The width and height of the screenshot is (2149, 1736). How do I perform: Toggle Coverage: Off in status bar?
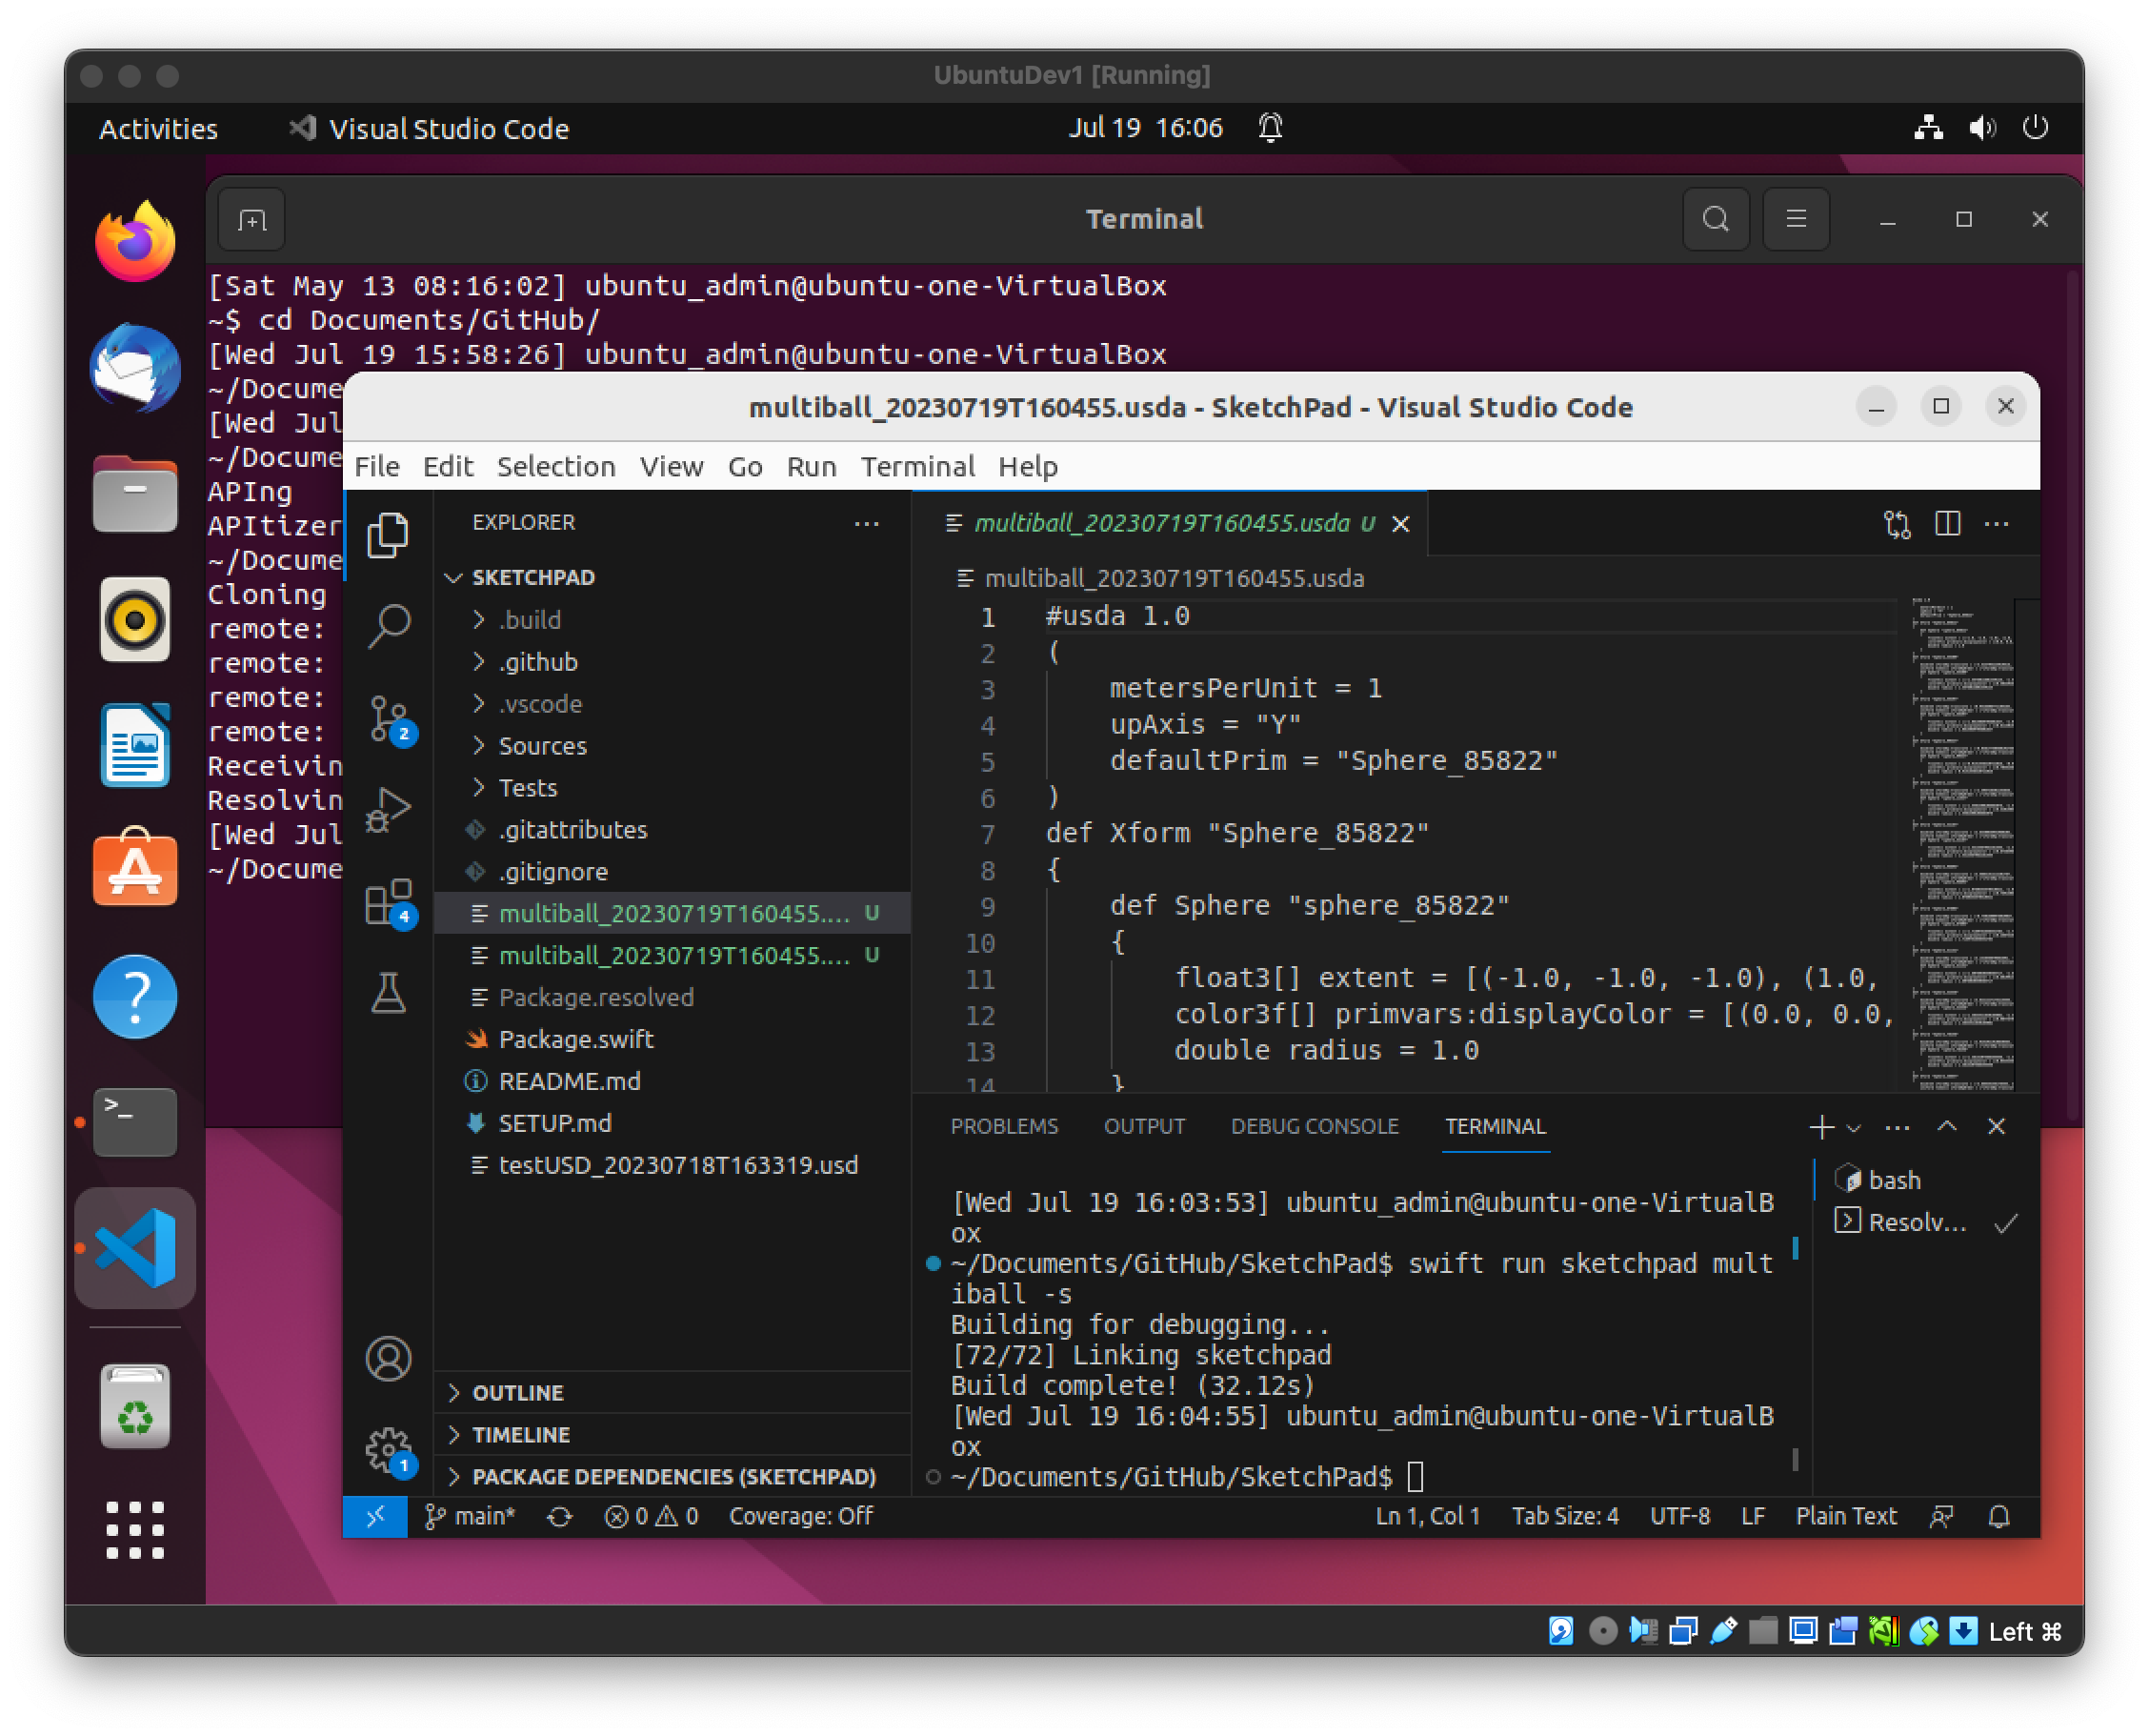point(800,1516)
